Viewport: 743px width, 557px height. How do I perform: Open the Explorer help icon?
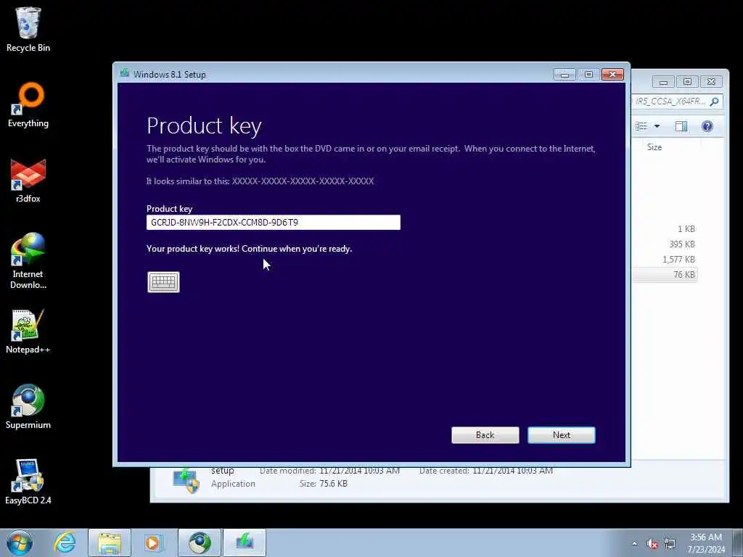pos(707,126)
